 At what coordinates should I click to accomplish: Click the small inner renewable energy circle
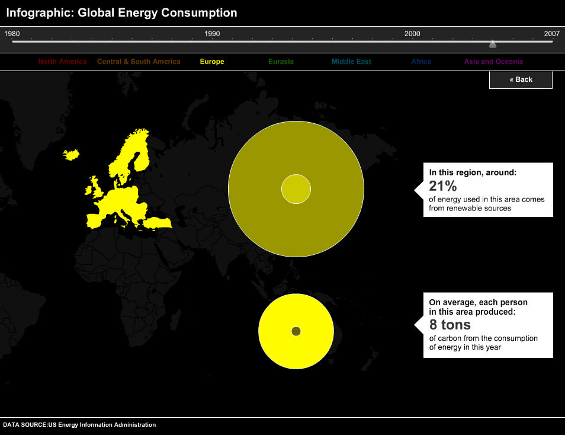point(296,189)
